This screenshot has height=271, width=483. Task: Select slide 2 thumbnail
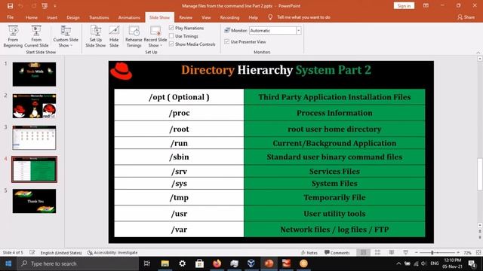(34, 106)
